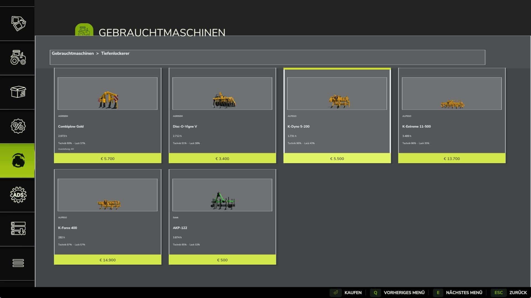Image resolution: width=531 pixels, height=298 pixels.
Task: Click the green tractor header icon
Action: pyautogui.click(x=84, y=30)
